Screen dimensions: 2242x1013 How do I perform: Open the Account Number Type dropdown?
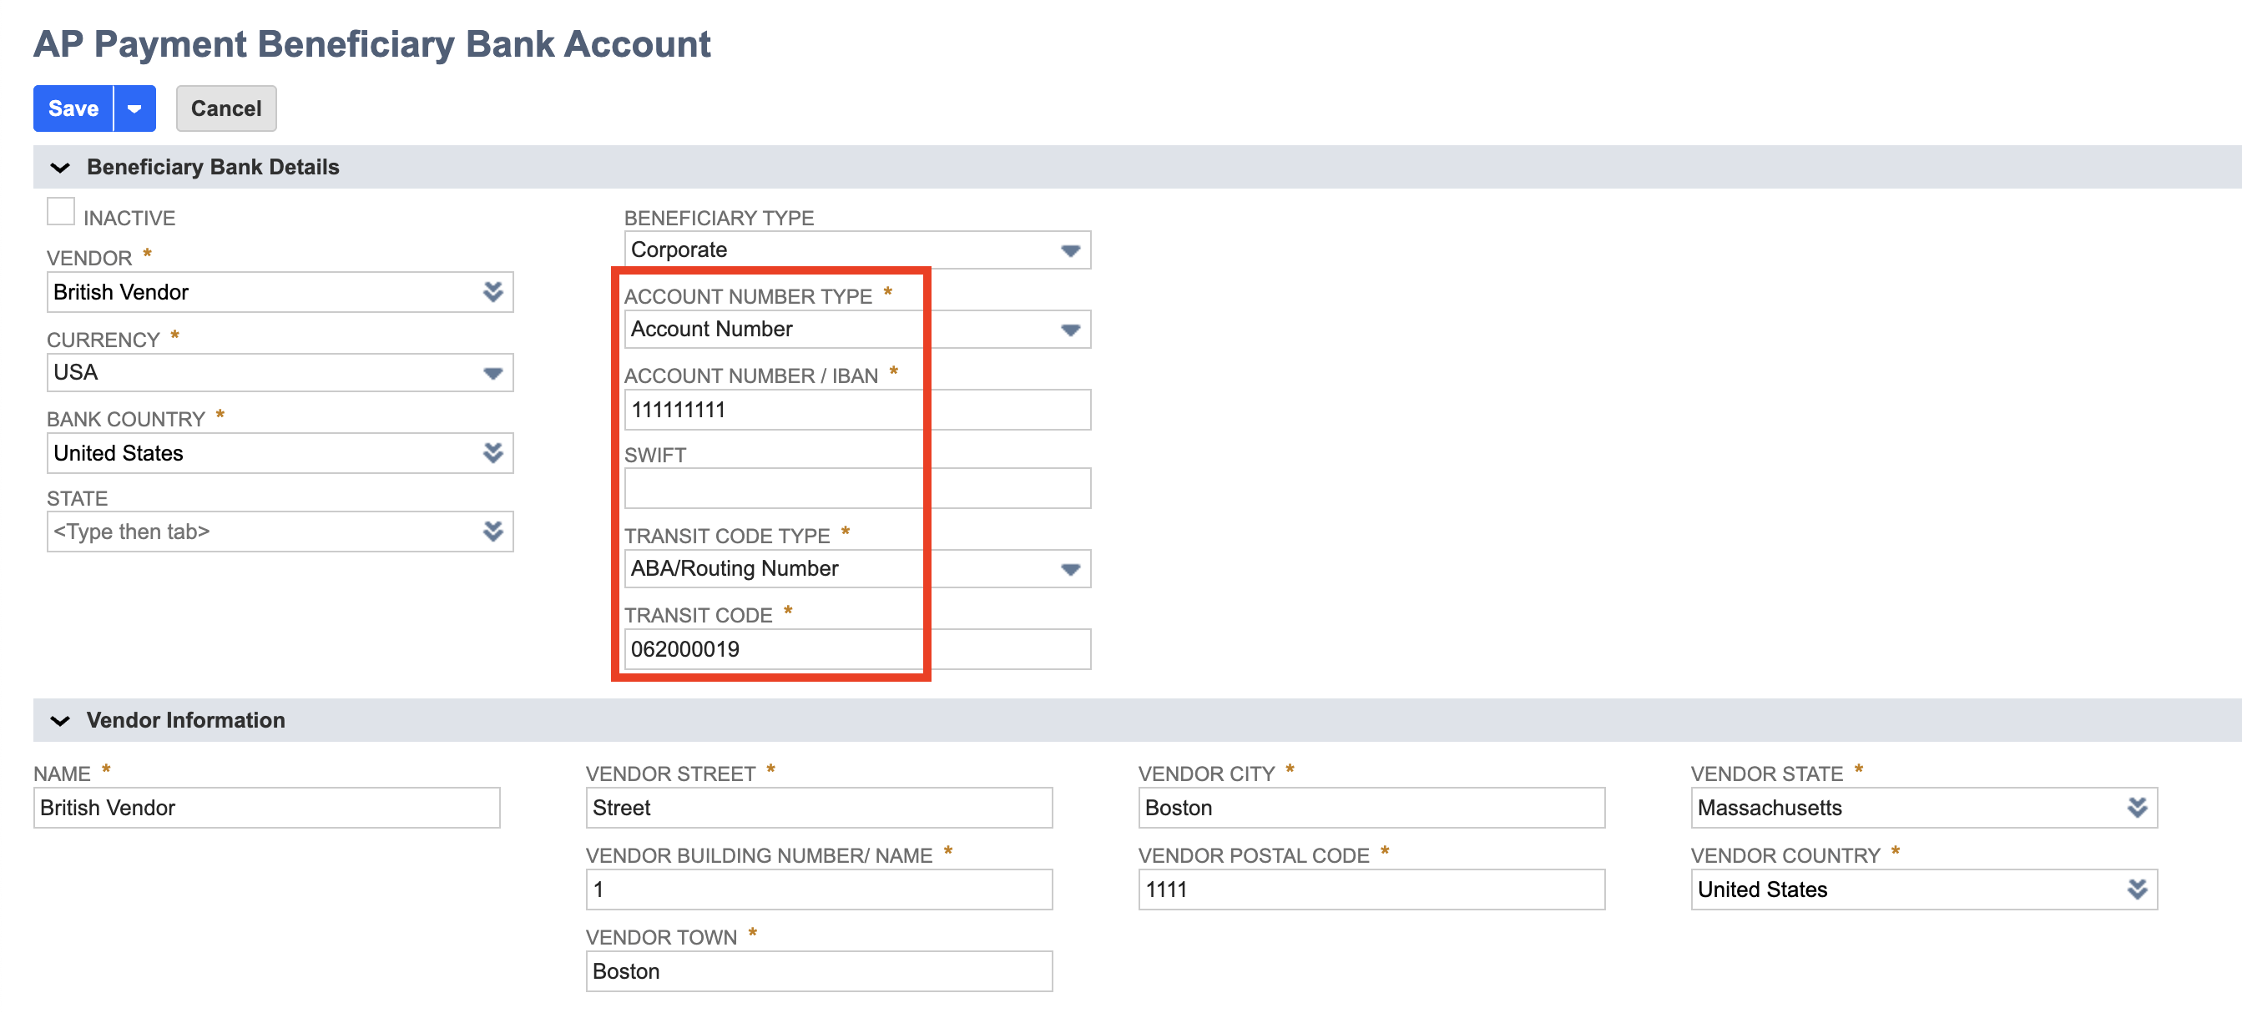(x=857, y=329)
